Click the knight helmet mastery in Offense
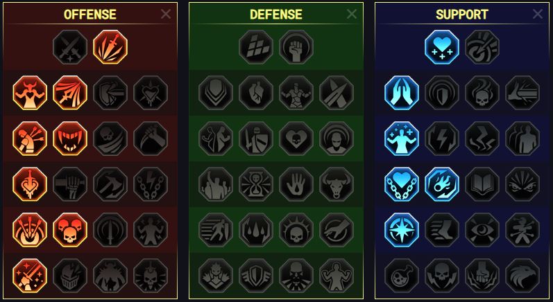 point(70,276)
